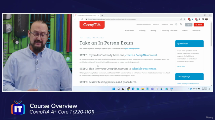The width and height of the screenshot is (215, 120).
Task: Click the CompTIA logo
Action: (x=92, y=25)
